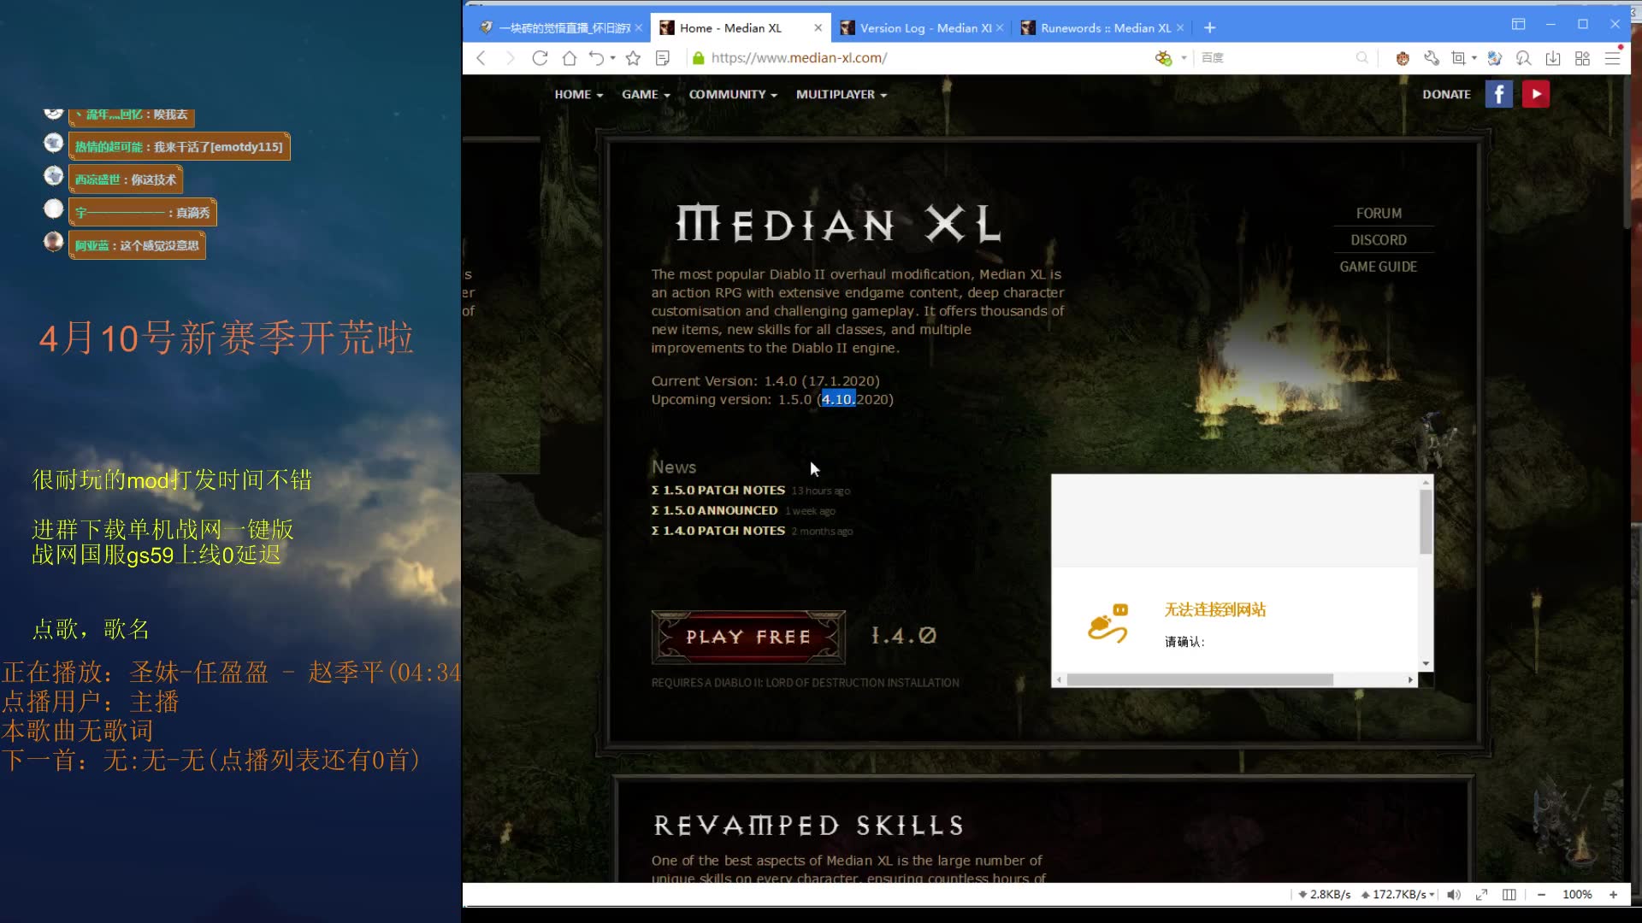Open the wrench tools icon
The width and height of the screenshot is (1642, 923).
click(1432, 58)
